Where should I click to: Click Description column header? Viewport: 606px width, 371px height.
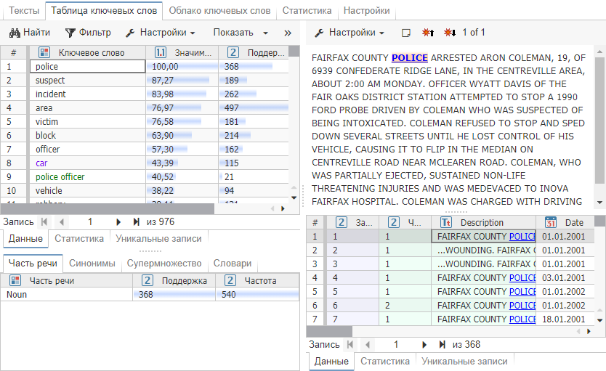483,223
